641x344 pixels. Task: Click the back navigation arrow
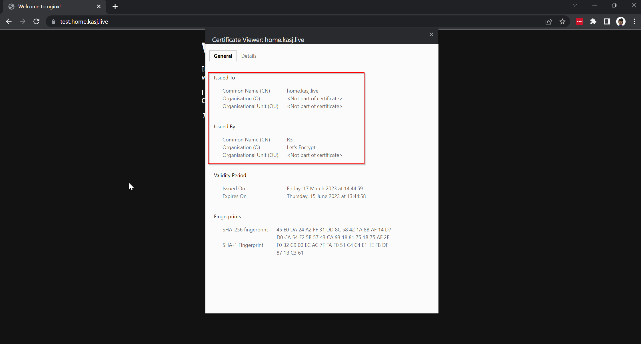(9, 21)
